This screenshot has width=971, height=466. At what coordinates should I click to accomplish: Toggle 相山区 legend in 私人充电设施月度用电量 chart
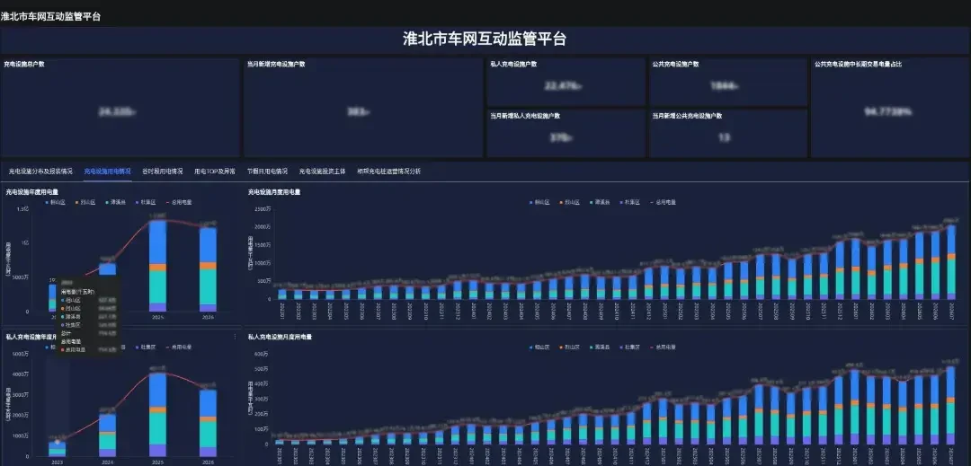coord(539,347)
